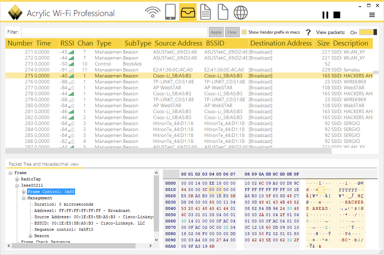The height and width of the screenshot is (255, 384).
Task: Enable Show Vendor prefix in macs
Action: pyautogui.click(x=244, y=32)
